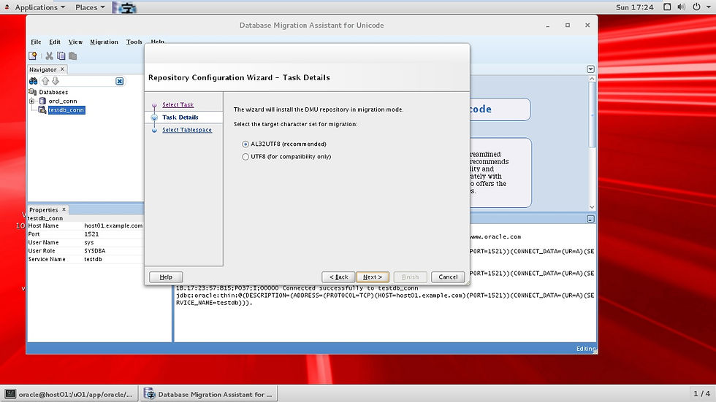Clear the Navigator search with the blue X
Image resolution: width=716 pixels, height=402 pixels.
(x=119, y=81)
